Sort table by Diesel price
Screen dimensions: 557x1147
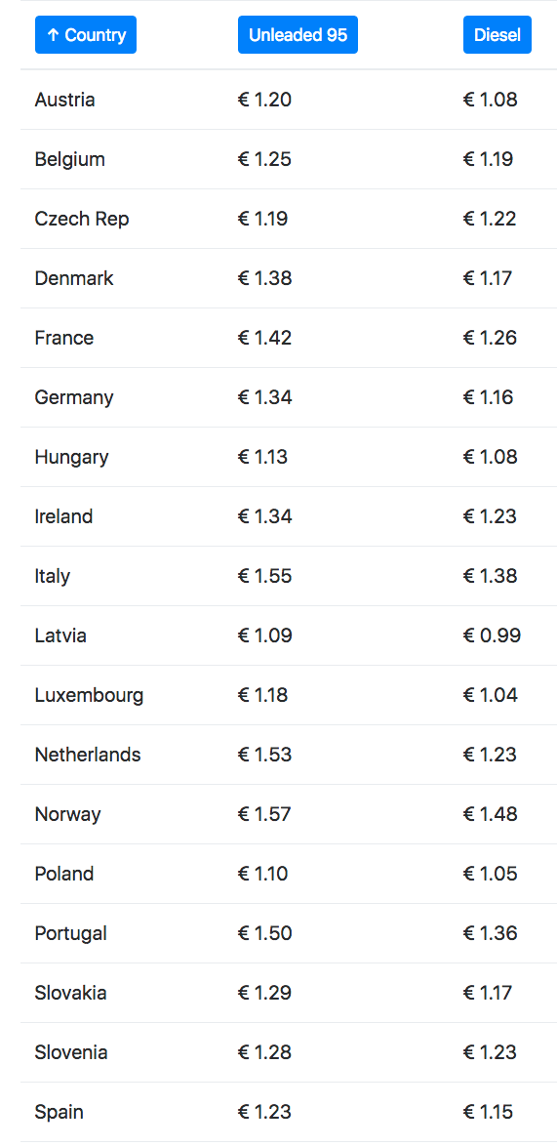point(497,35)
